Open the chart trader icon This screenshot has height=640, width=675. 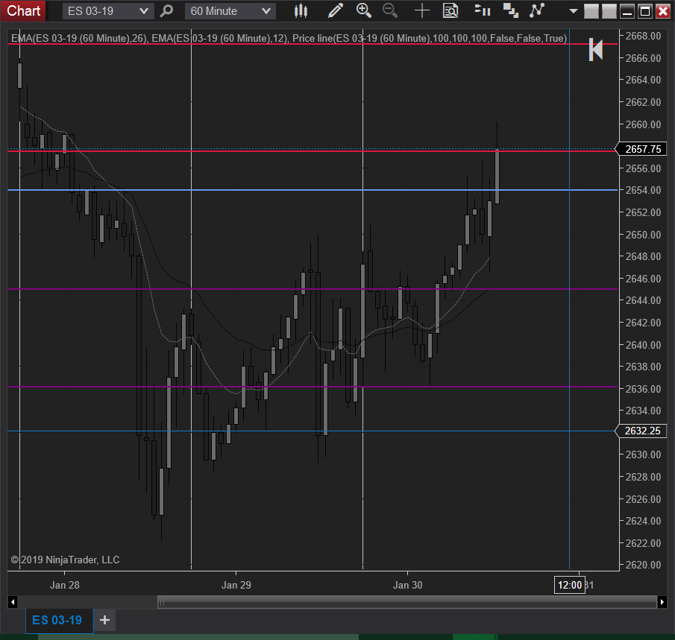coord(483,10)
